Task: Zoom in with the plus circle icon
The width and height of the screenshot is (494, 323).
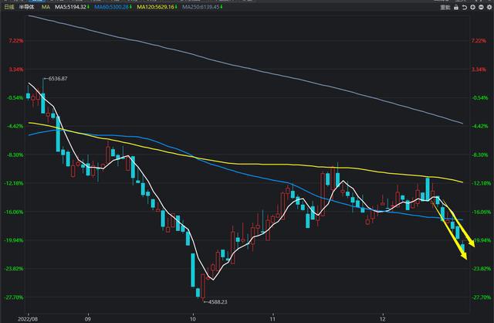Action: click(x=472, y=7)
